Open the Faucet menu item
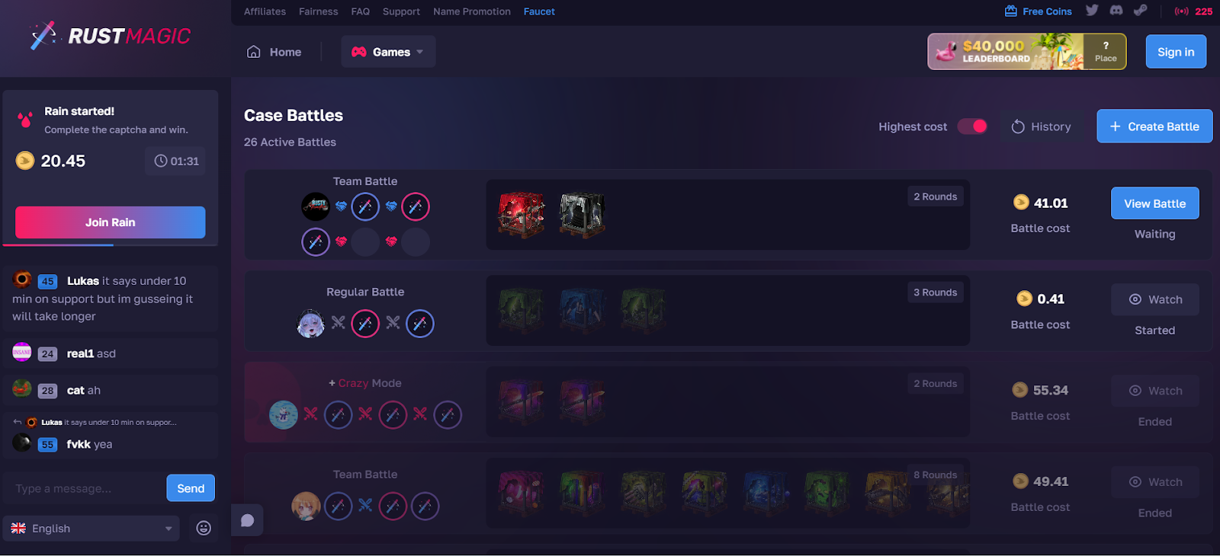This screenshot has height=556, width=1220. tap(539, 11)
